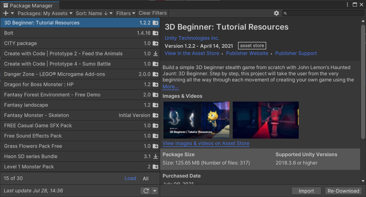Screen dimensions: 366x197
Task: Open the ghost and John Lemon thumbnail
Action: (196, 120)
